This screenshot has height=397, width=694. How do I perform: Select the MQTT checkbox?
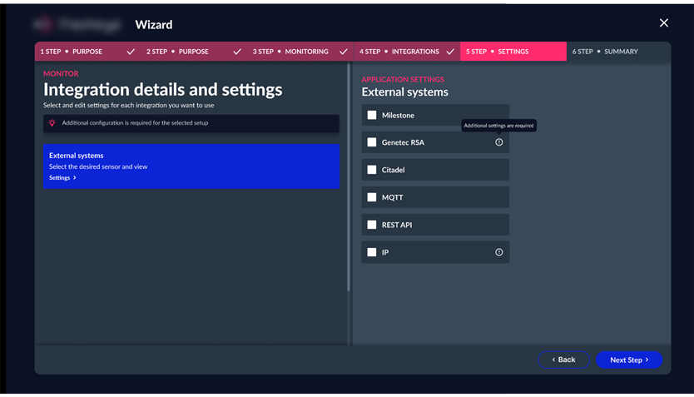[372, 197]
